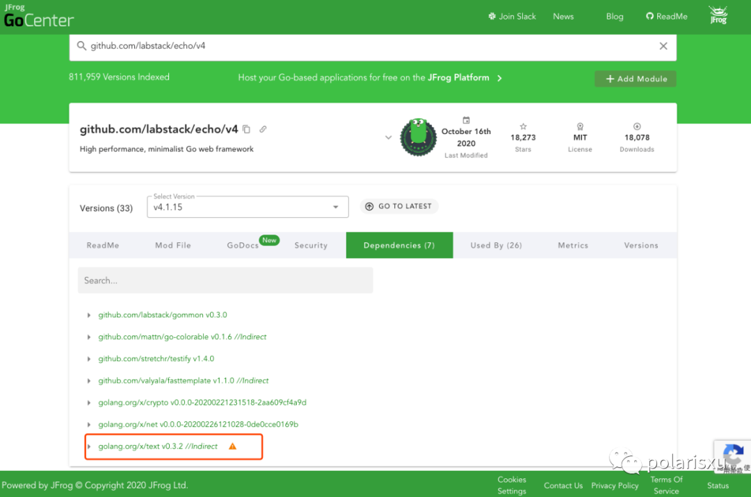The image size is (751, 497).
Task: Expand github.com/stretchr/testify dependency
Action: click(x=89, y=359)
